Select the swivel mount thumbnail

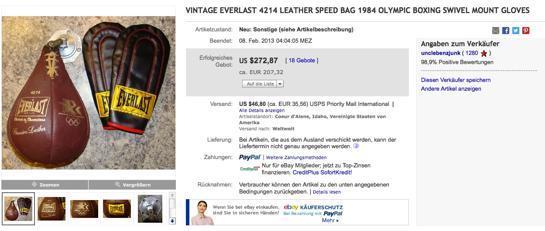pyautogui.click(x=150, y=209)
